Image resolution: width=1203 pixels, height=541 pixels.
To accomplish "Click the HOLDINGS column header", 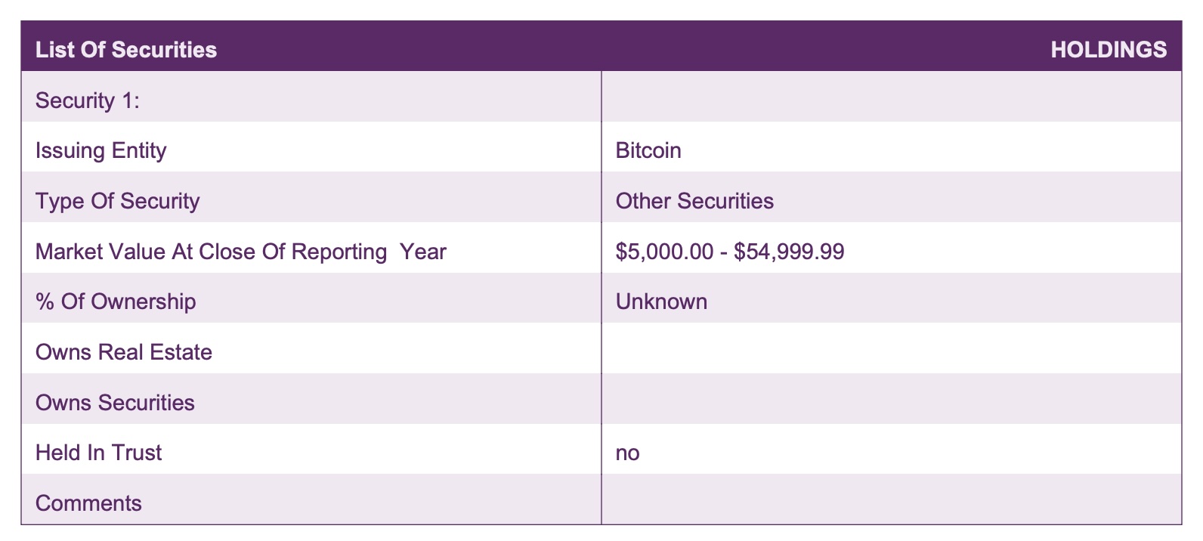I will [1109, 50].
